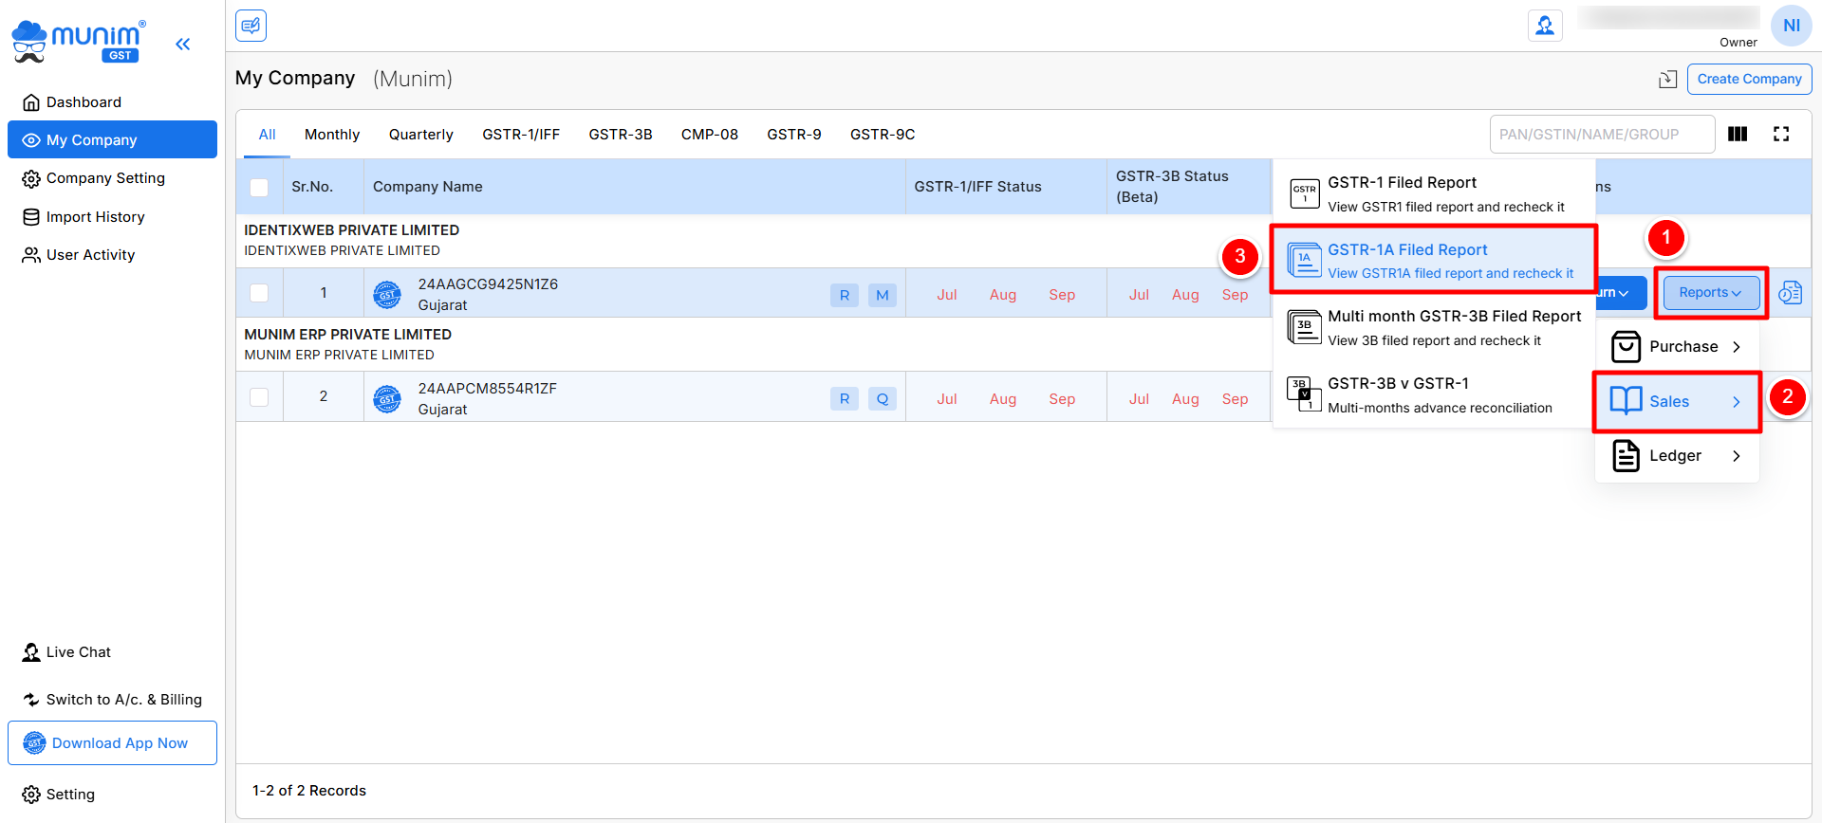This screenshot has height=823, width=1822.
Task: Expand the Sales submenu arrow
Action: click(x=1737, y=402)
